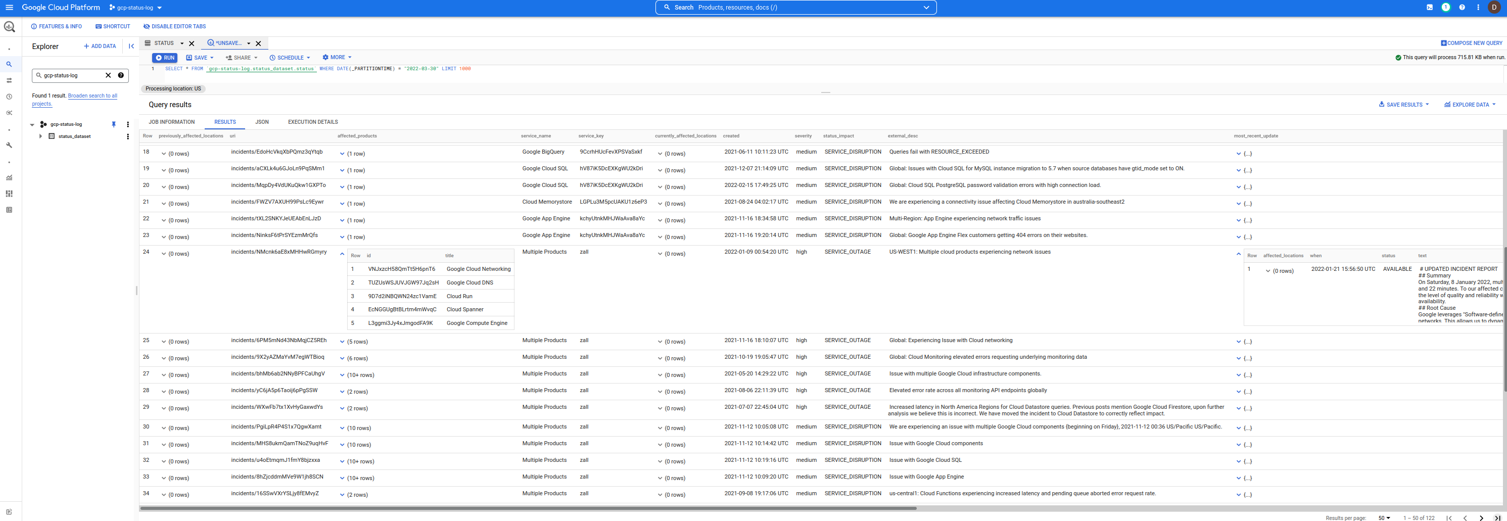
Task: Close the STATUS tab
Action: pos(192,43)
